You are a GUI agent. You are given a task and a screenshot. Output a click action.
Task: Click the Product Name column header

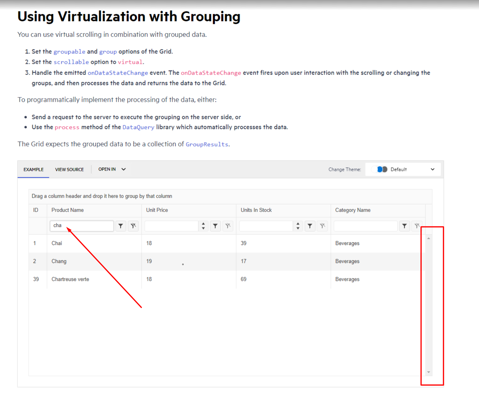(68, 210)
